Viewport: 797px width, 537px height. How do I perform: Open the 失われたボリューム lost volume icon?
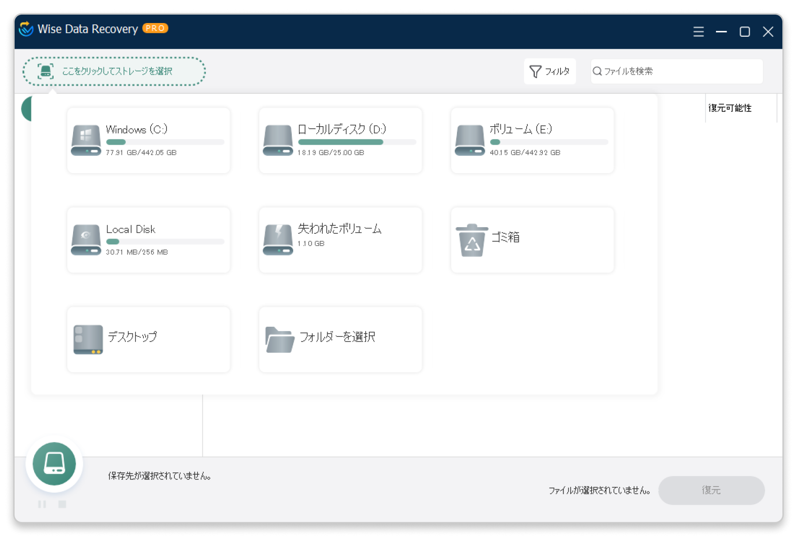278,240
